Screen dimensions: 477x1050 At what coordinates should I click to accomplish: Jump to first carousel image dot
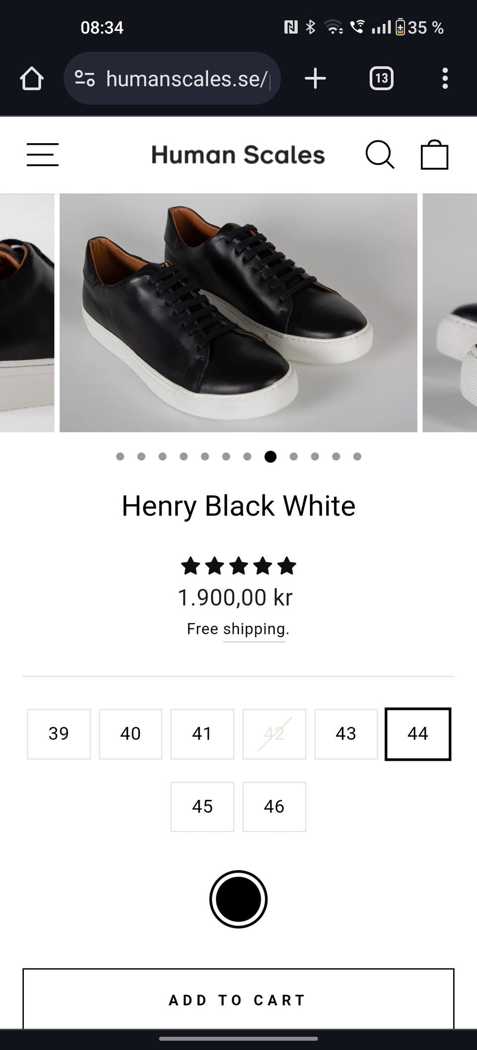tap(120, 456)
